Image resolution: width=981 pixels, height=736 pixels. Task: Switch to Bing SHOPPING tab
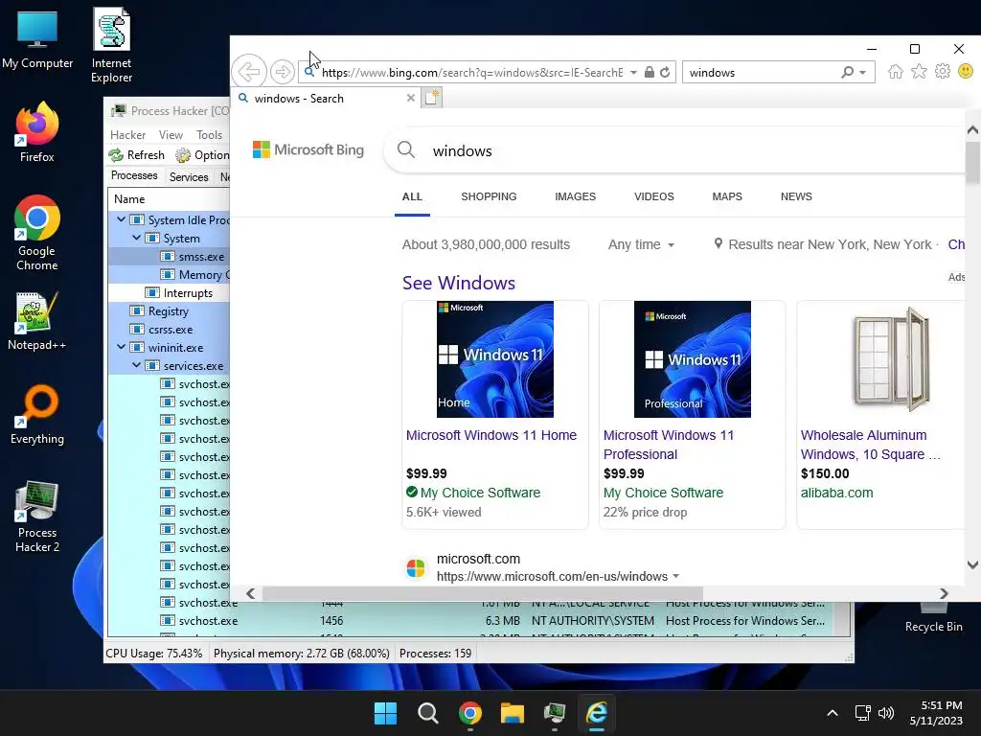click(489, 196)
